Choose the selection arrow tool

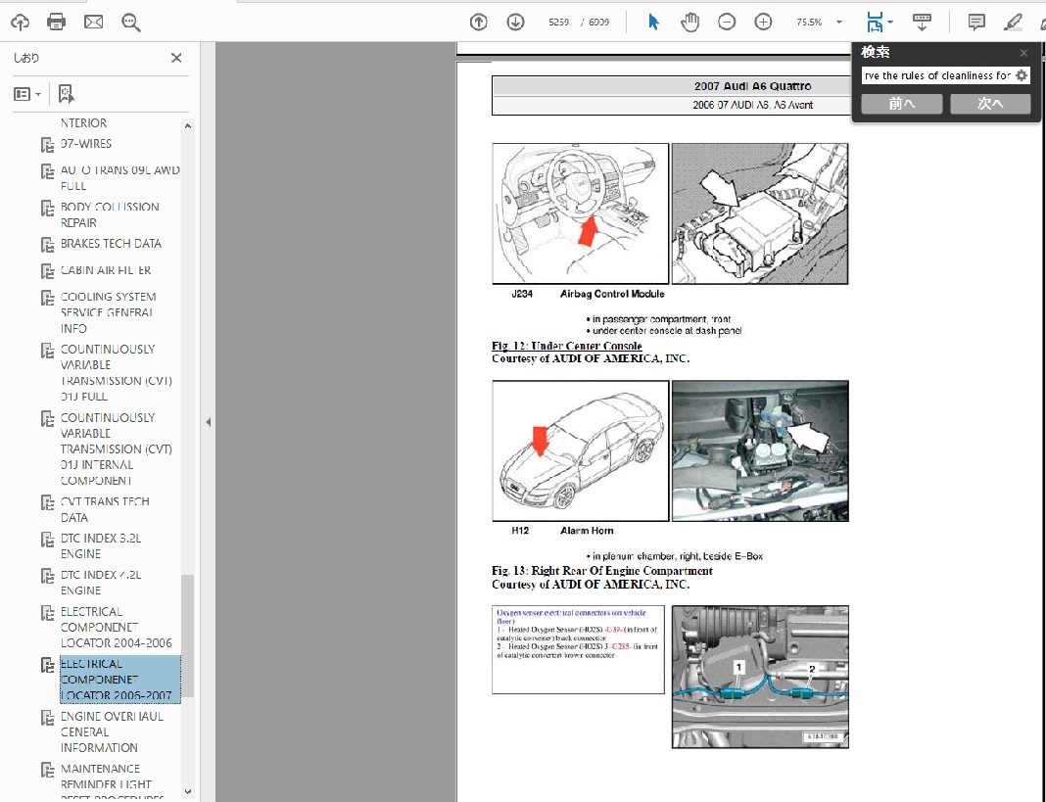click(654, 22)
